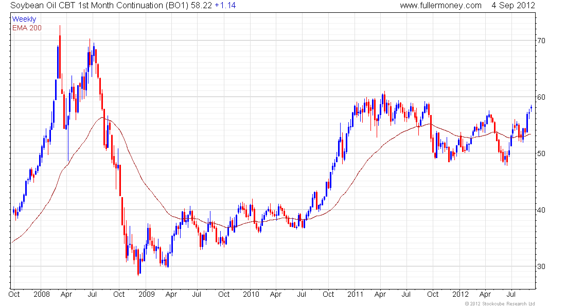This screenshot has height=308, width=566.
Task: Click the 70 price axis label
Action: coord(541,41)
